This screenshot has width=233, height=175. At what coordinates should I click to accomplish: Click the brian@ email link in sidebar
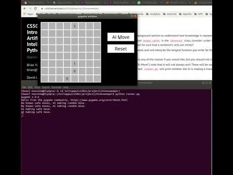click(x=32, y=70)
